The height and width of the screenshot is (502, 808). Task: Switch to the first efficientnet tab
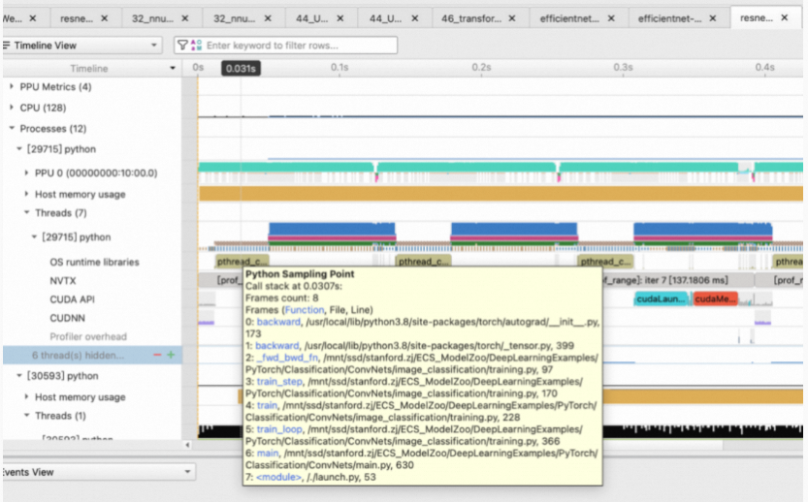tap(572, 18)
